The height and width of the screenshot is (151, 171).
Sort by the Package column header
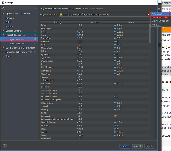pos(58,22)
